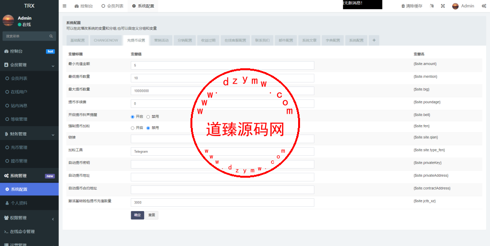Select 系统配置 in the sidebar

(29, 189)
